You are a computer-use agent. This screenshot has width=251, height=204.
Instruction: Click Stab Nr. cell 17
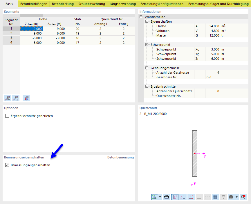tap(77, 43)
